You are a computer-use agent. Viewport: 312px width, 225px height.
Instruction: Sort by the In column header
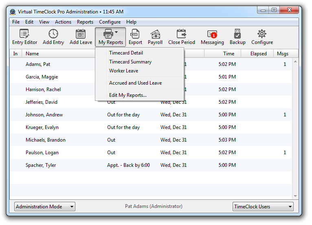click(15, 54)
